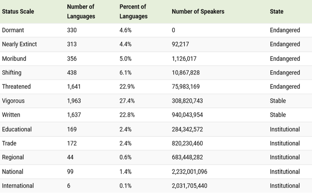Click the Percent of Languages column header
Viewport: 312px width, 195px height.
point(133,12)
